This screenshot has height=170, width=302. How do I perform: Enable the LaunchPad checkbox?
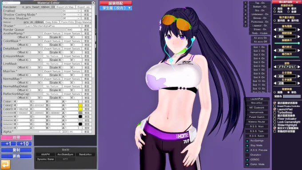tap(274, 109)
